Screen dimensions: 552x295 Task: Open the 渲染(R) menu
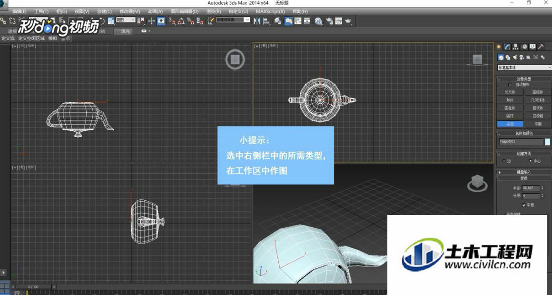(214, 11)
